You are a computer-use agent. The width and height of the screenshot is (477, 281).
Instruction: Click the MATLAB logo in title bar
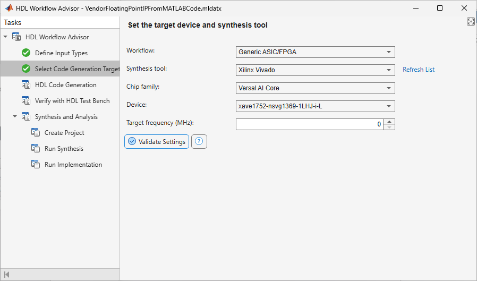tap(9, 8)
